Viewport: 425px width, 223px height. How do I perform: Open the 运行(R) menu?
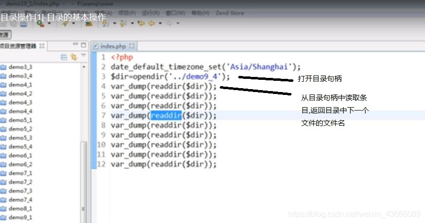pyautogui.click(x=151, y=13)
